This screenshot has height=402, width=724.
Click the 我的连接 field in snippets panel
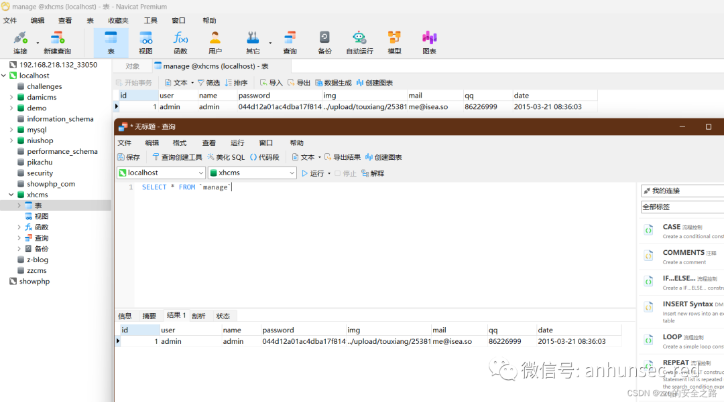(682, 191)
